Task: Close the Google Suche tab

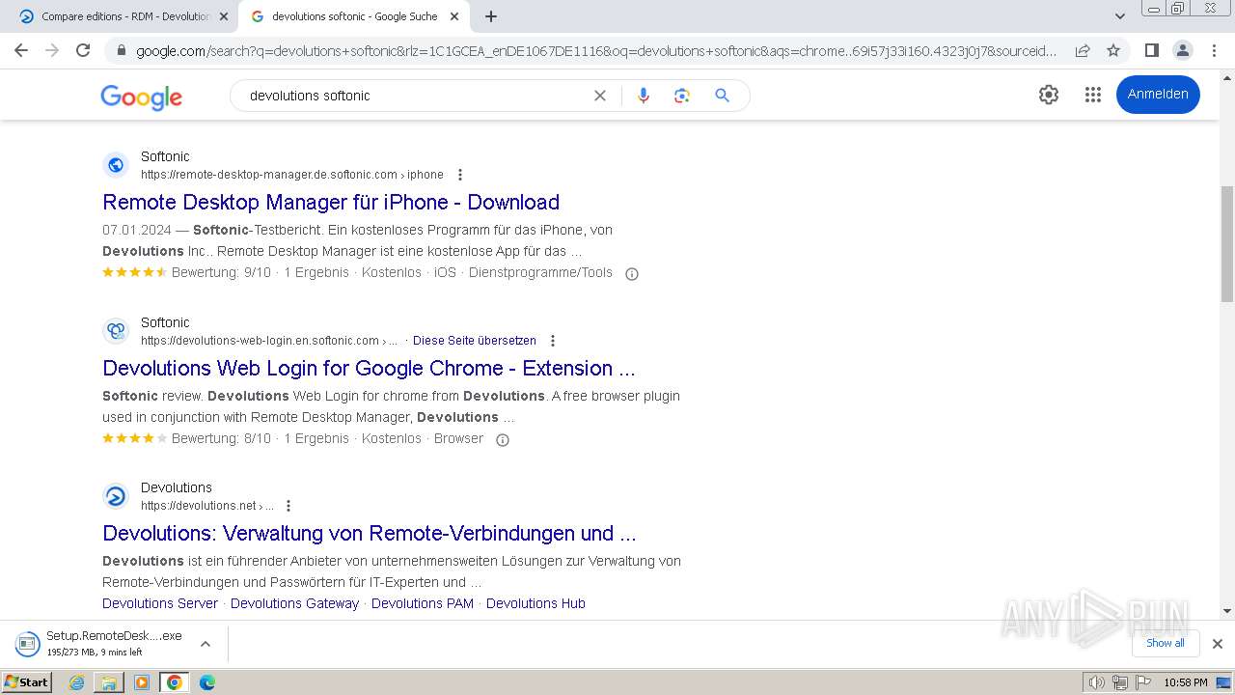Action: [454, 16]
